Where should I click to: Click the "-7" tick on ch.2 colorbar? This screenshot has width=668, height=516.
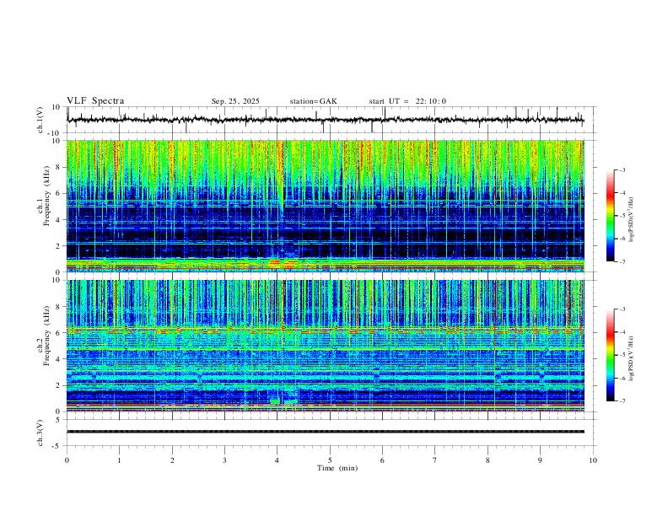[622, 400]
